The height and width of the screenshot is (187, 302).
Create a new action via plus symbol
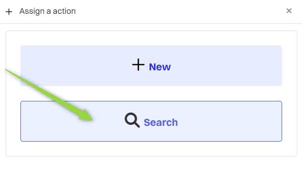click(138, 65)
